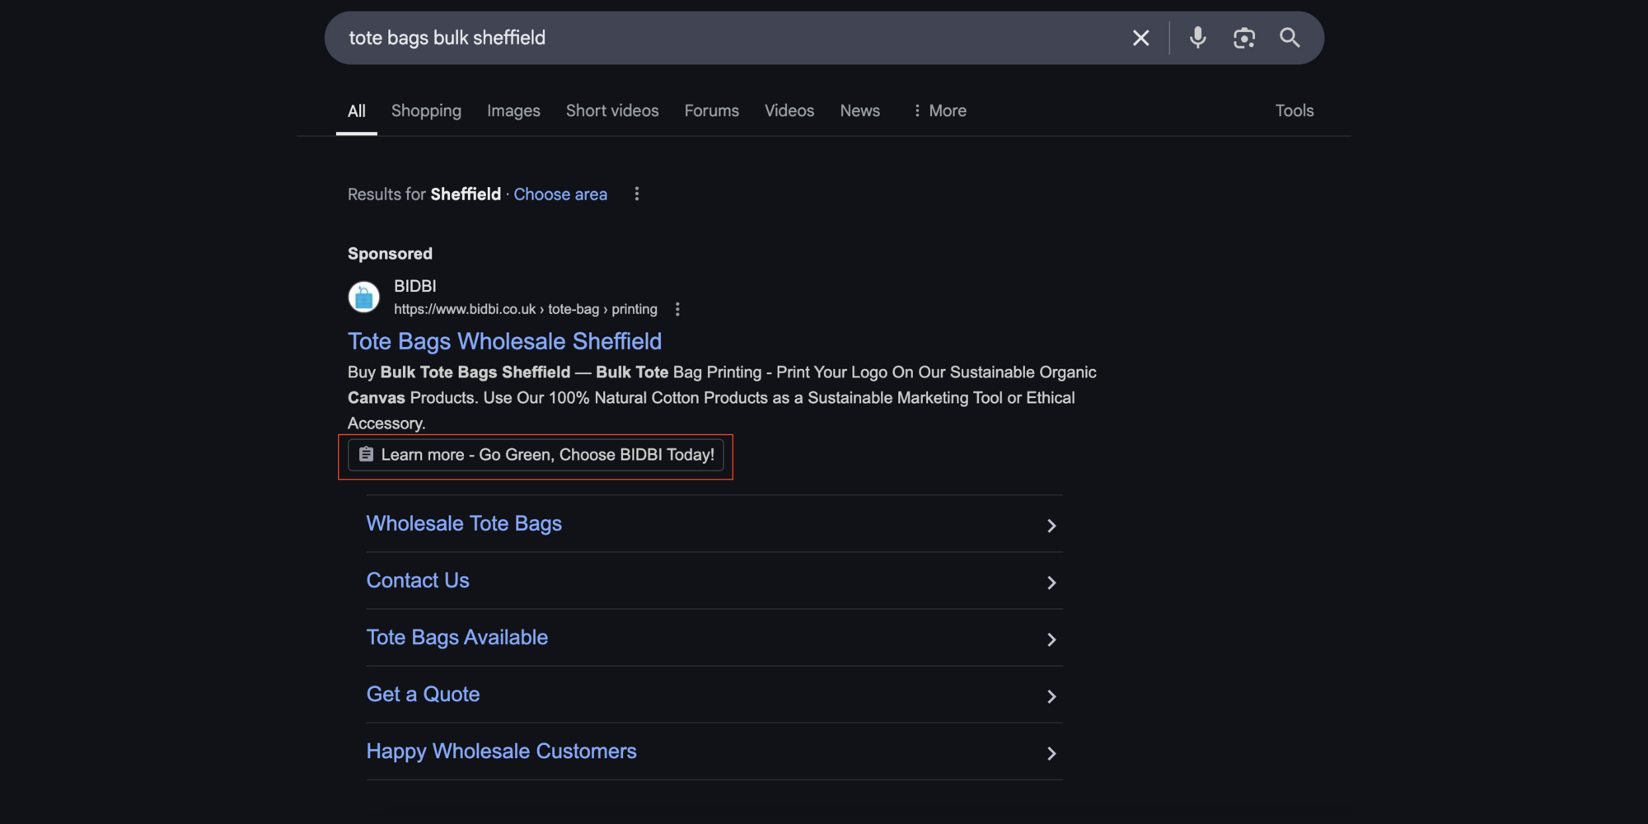1648x824 pixels.
Task: Open the Happy Wholesale Customers sitelink
Action: [x=501, y=751]
